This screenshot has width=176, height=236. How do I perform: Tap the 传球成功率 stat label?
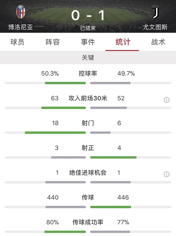point(88,222)
